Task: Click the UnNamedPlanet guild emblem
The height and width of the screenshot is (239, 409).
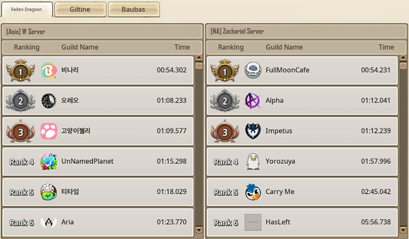Action: click(x=49, y=162)
